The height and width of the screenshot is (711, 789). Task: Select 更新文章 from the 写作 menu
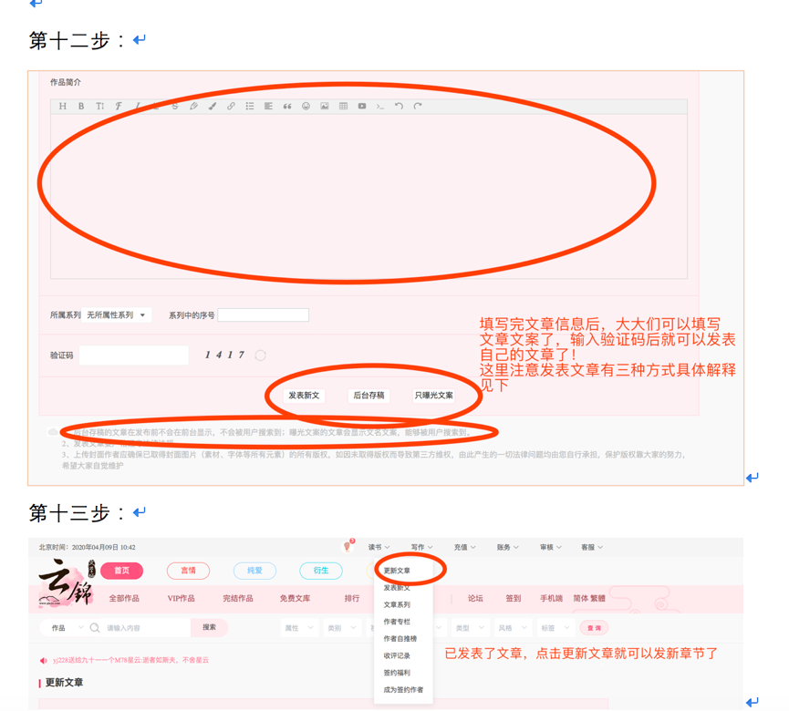click(x=397, y=571)
